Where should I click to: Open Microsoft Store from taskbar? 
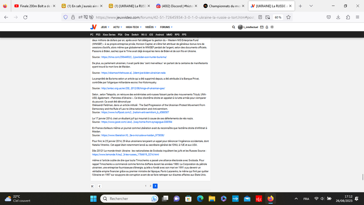pyautogui.click(x=188, y=199)
